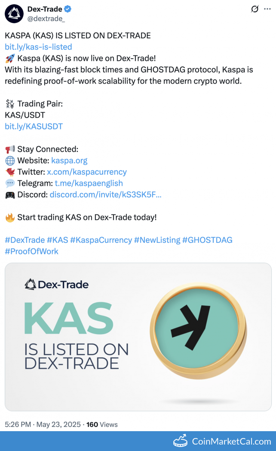The image size is (276, 451).
Task: Open the KAS listed banner image
Action: tap(138, 336)
